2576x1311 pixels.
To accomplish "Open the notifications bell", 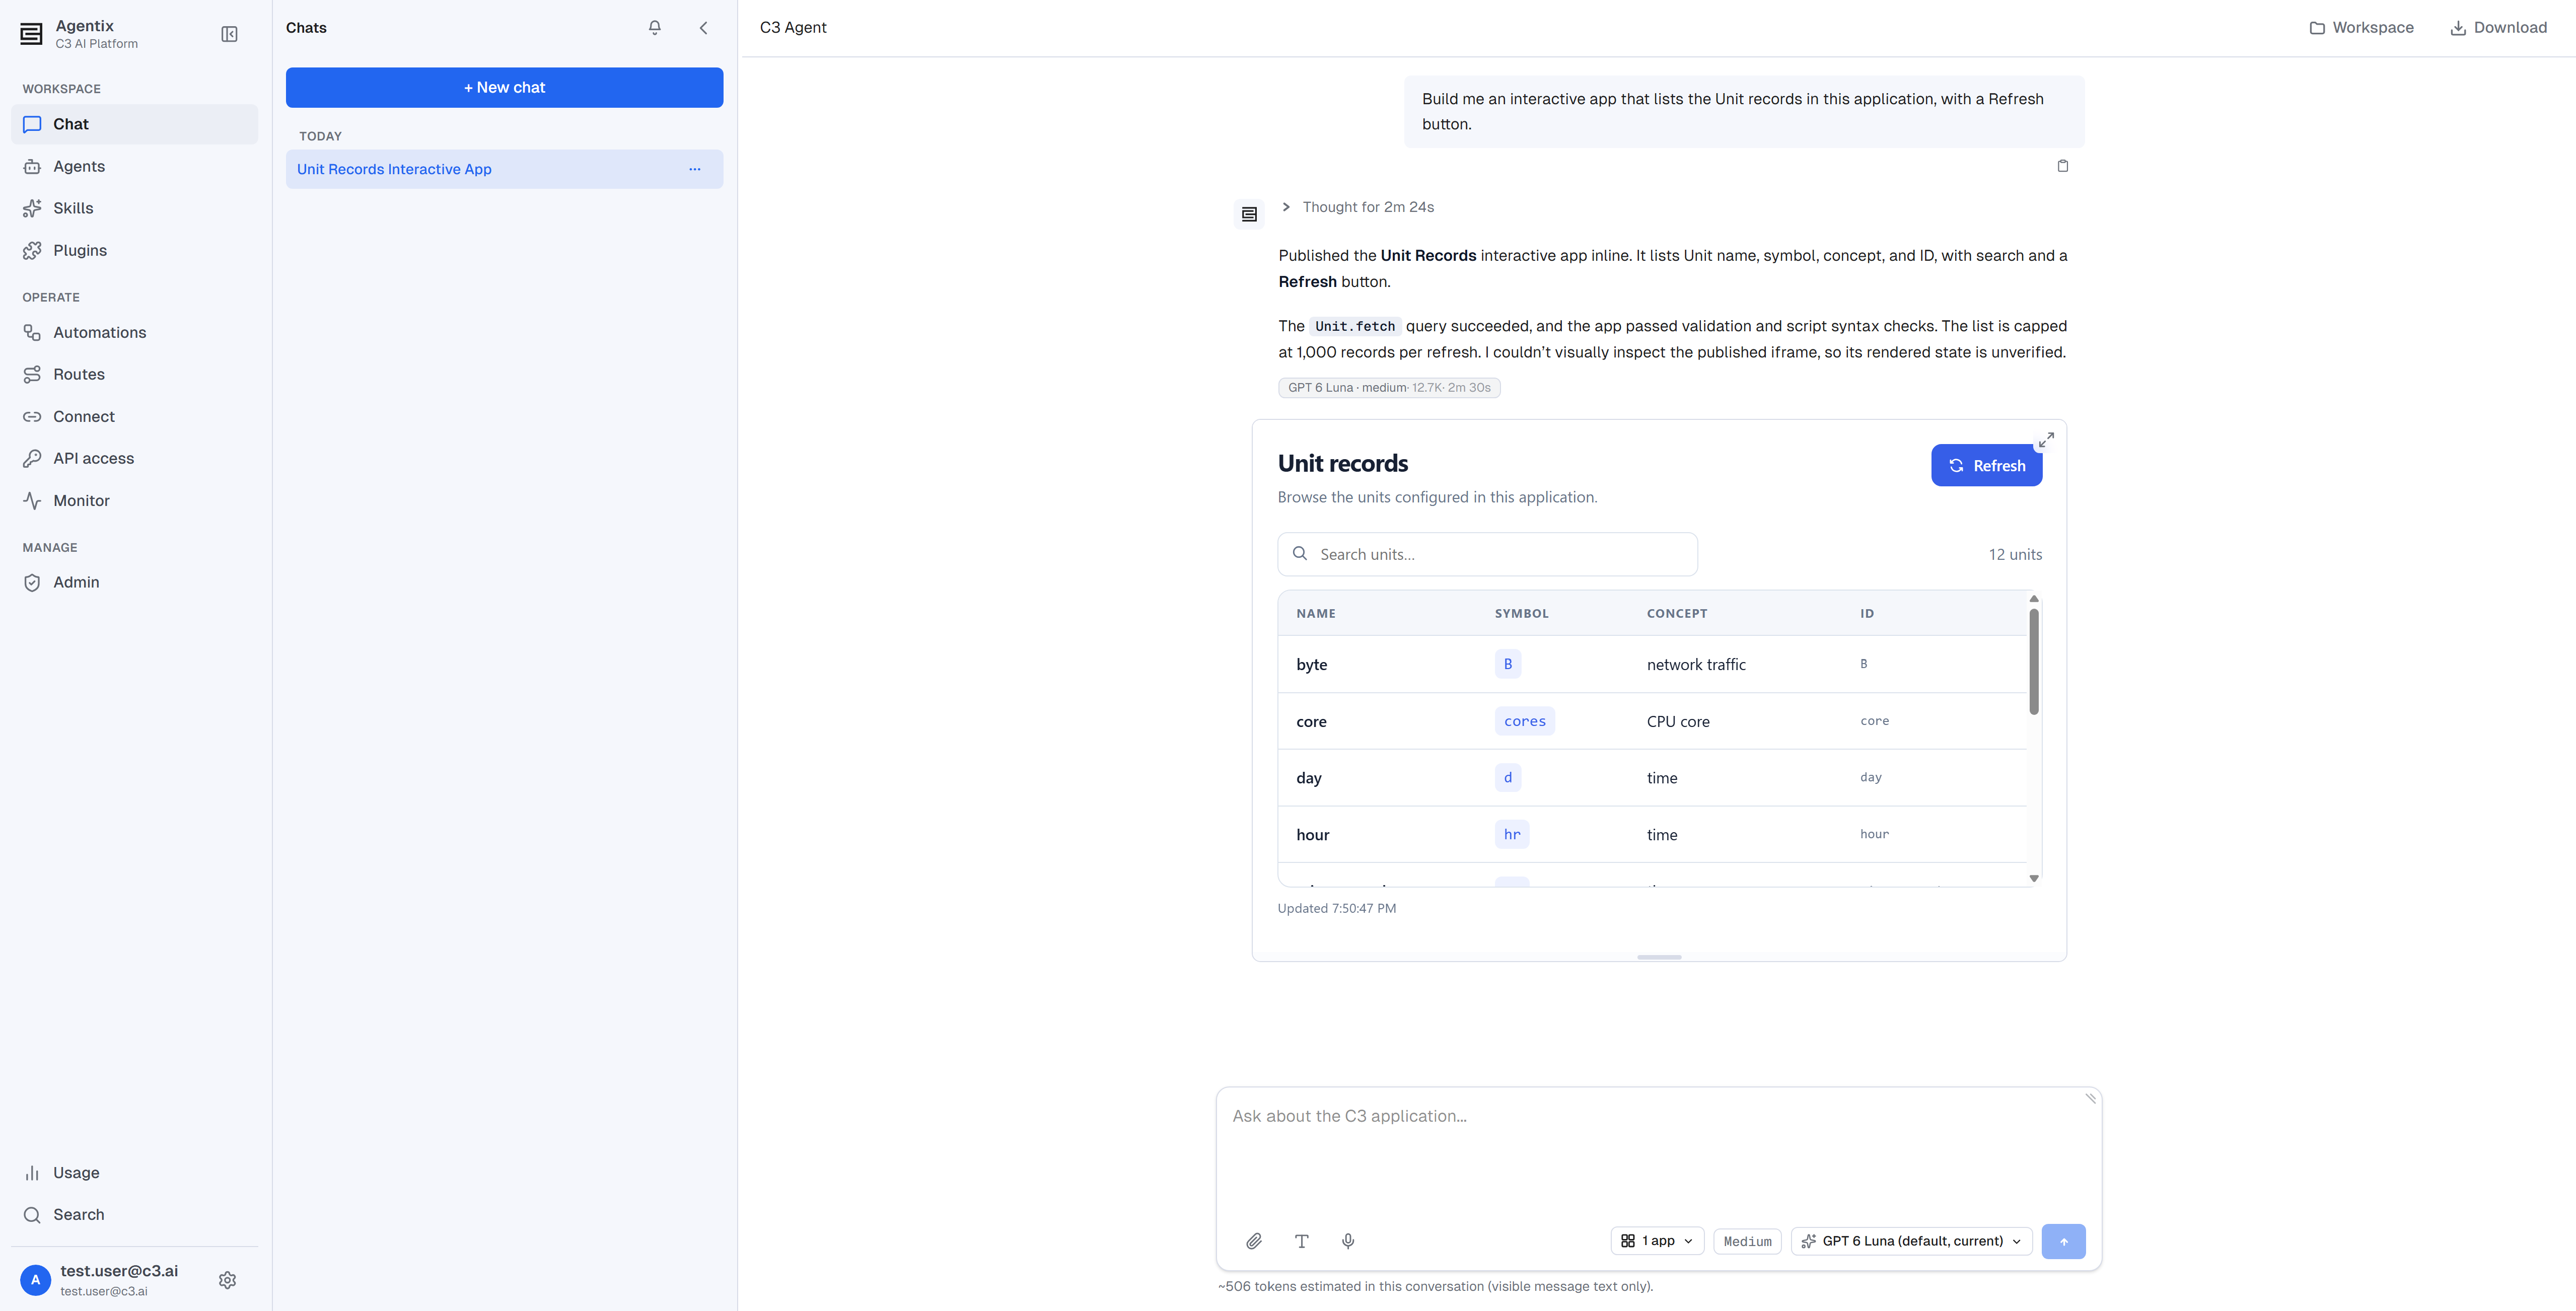I will pos(655,28).
